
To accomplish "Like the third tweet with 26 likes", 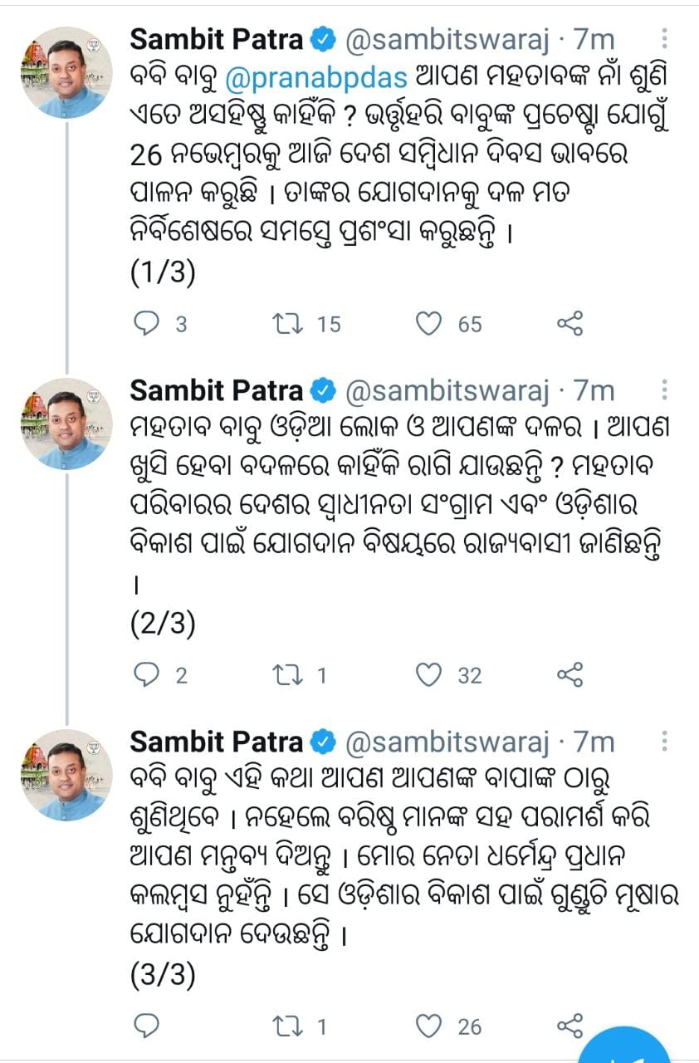I will pyautogui.click(x=429, y=1026).
